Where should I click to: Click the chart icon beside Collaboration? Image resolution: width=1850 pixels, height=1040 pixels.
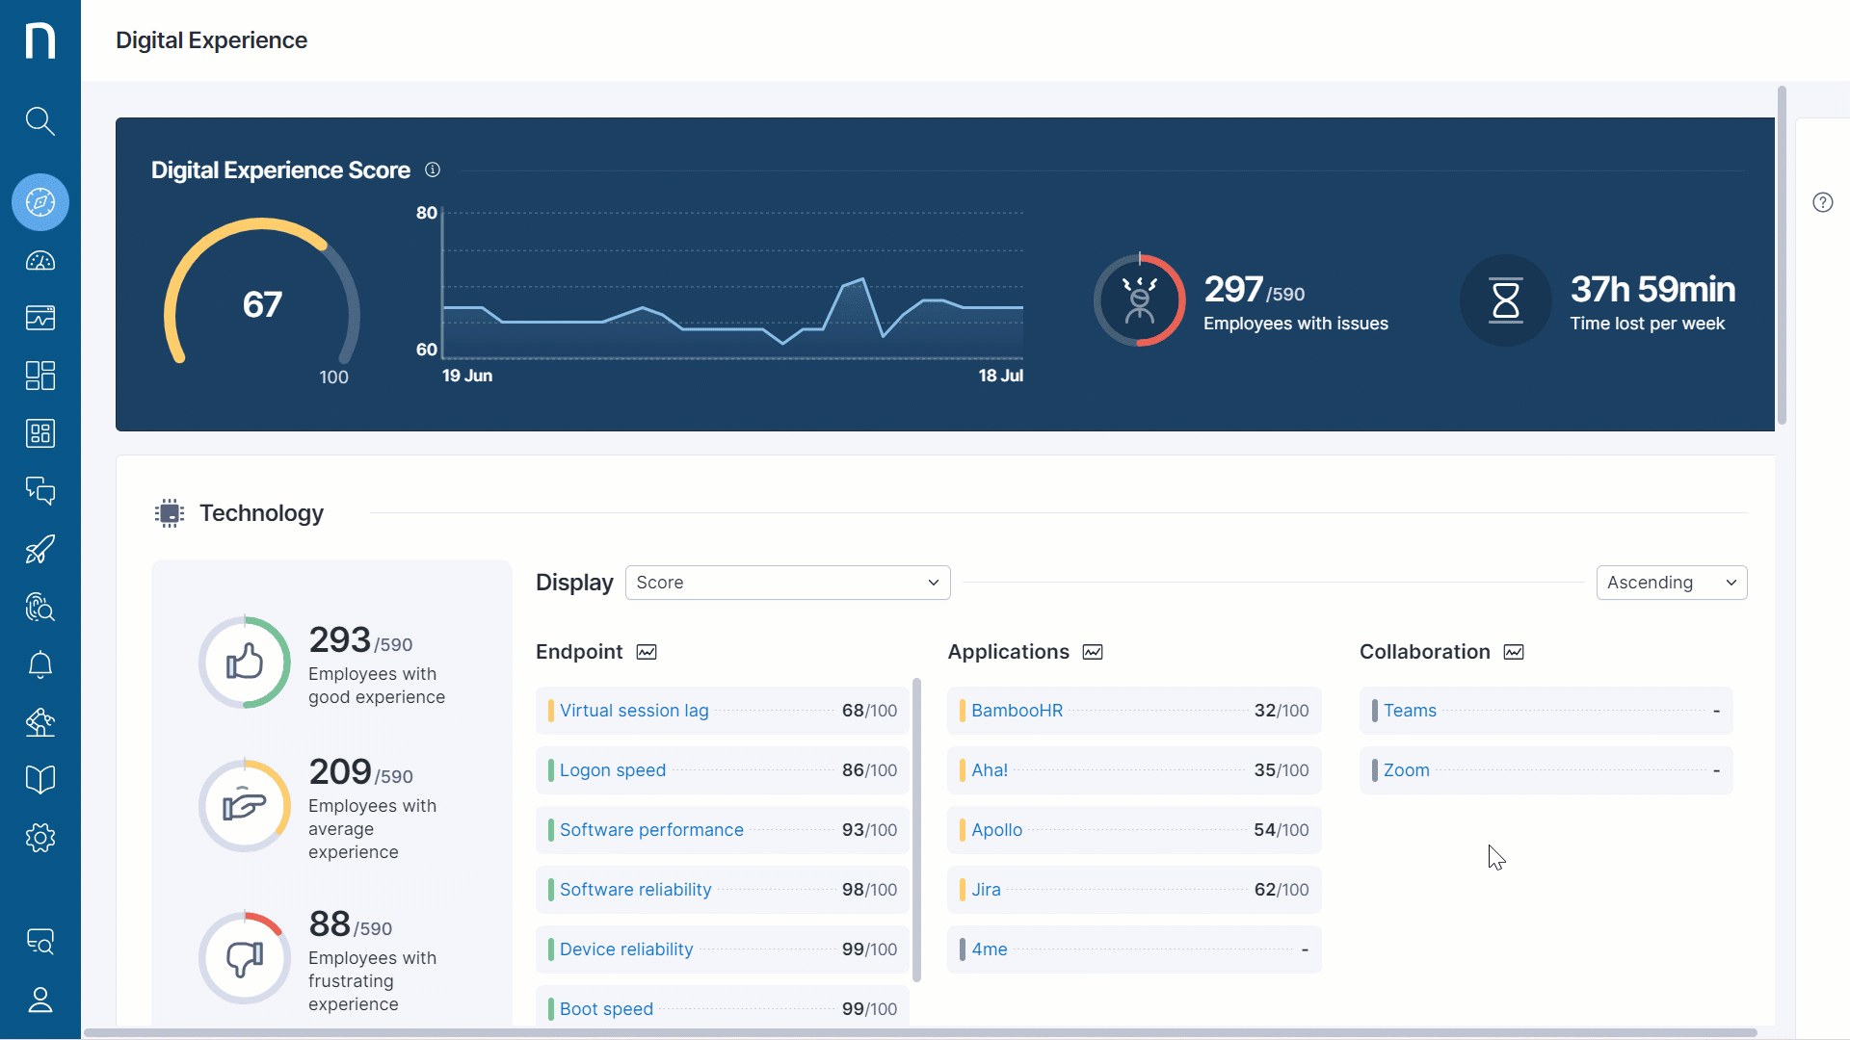(1514, 653)
